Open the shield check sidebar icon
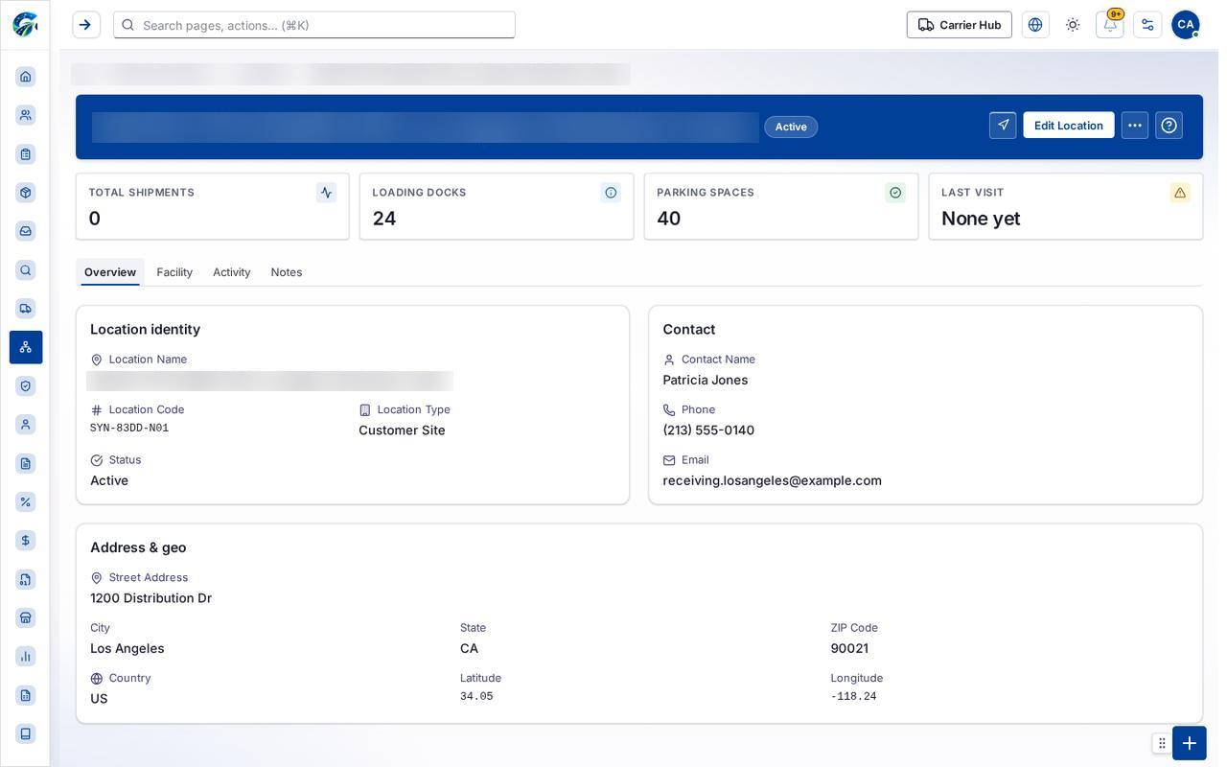This screenshot has width=1227, height=767. coord(26,386)
